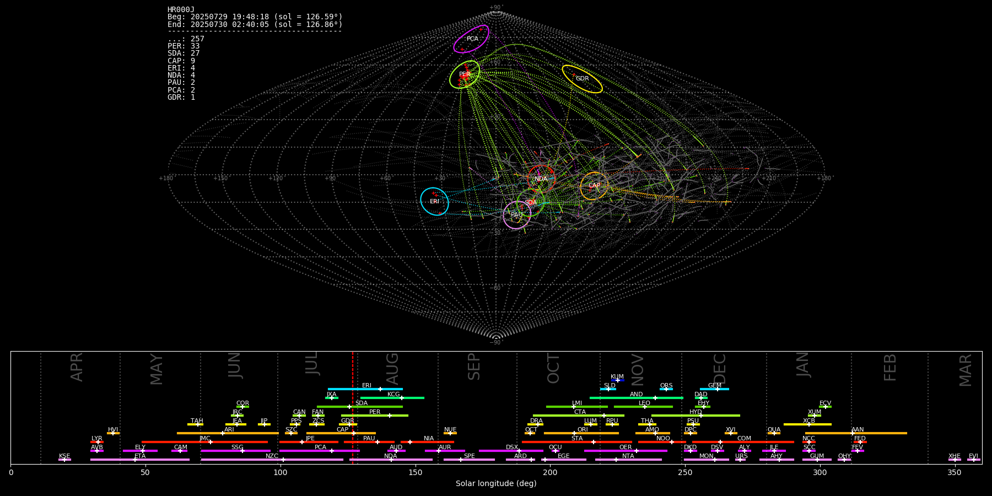Click the AUR shower bar in timeline
The height and width of the screenshot is (496, 992).
coord(445,451)
